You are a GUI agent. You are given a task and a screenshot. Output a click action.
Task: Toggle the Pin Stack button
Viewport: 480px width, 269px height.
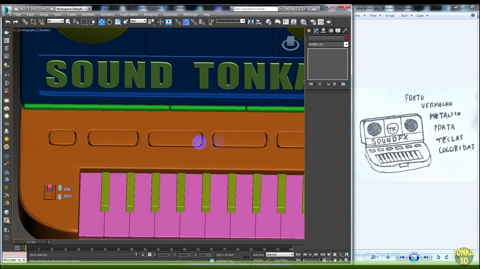310,84
